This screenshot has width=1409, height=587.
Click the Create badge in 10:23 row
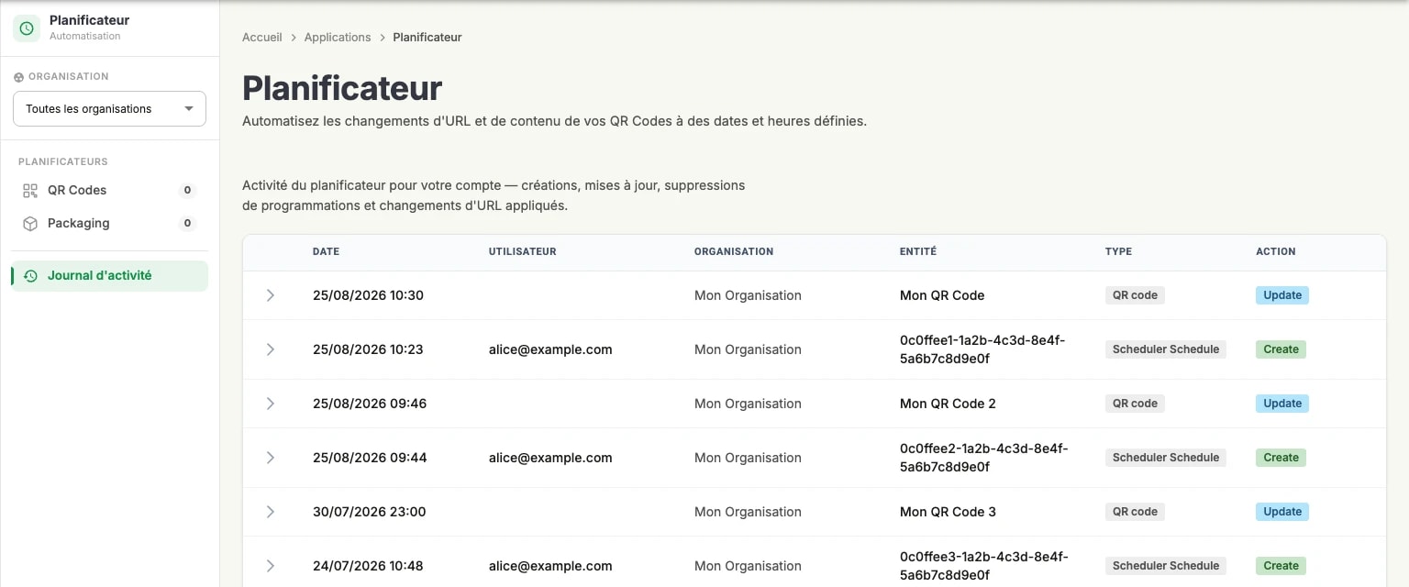(1281, 349)
